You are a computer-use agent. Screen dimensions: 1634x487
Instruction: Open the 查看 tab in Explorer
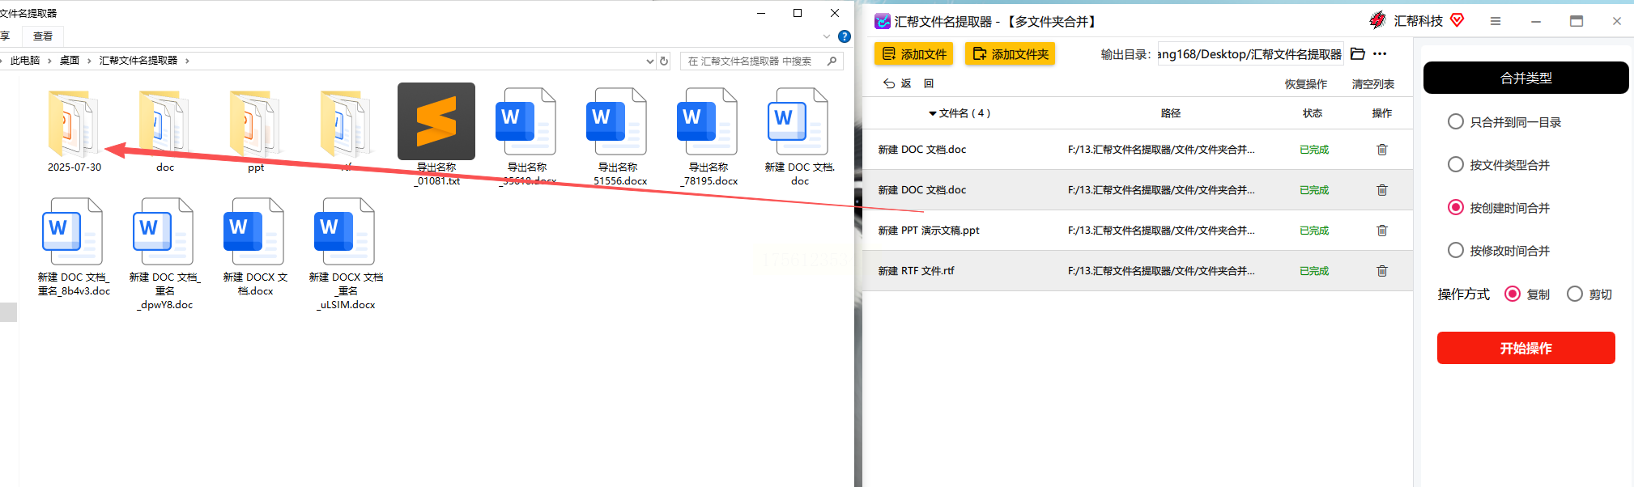[43, 36]
